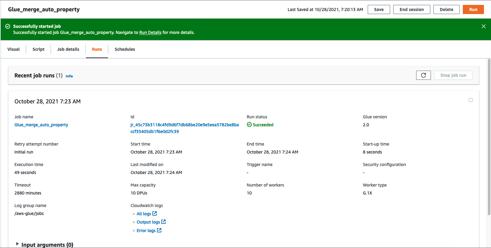Viewport: 491px width, 248px height.
Task: Click the End session button
Action: (x=412, y=9)
